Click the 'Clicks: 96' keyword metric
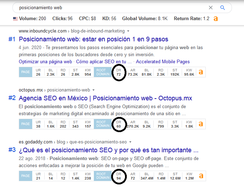The width and height of the screenshot is (244, 189). [x=62, y=19]
